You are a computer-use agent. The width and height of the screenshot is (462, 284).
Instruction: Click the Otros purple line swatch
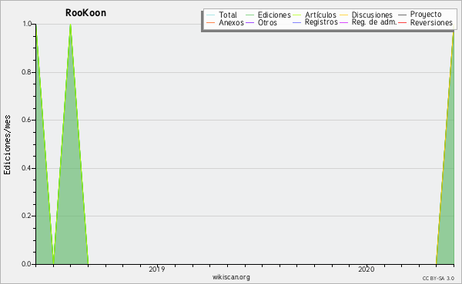249,22
